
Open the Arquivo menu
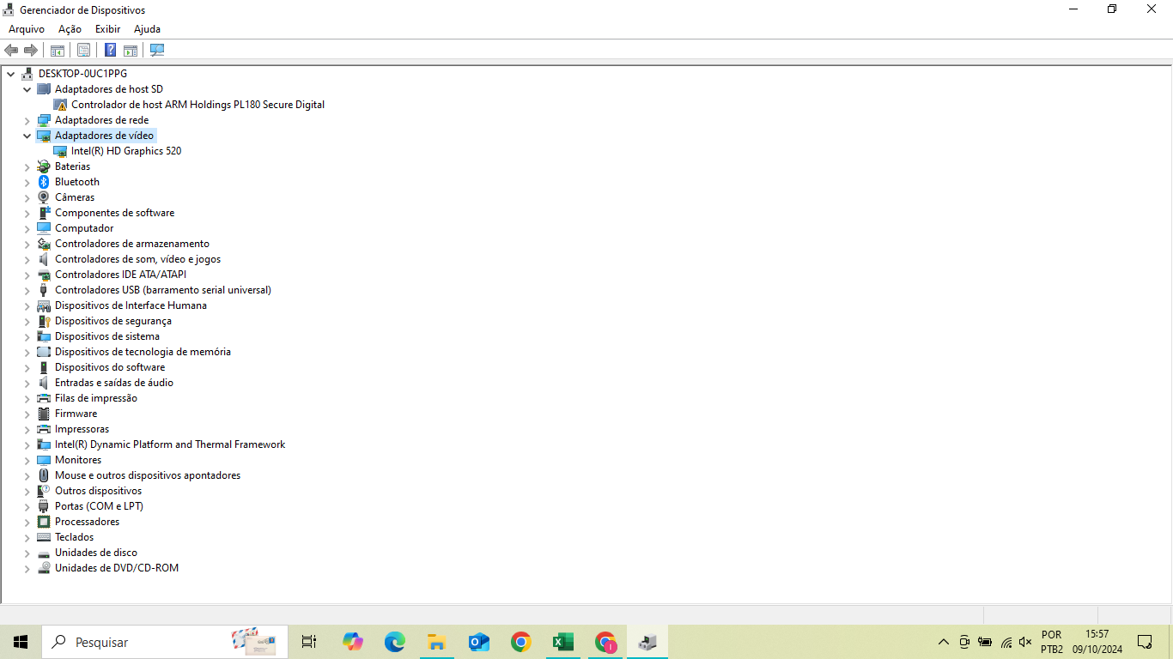click(27, 29)
